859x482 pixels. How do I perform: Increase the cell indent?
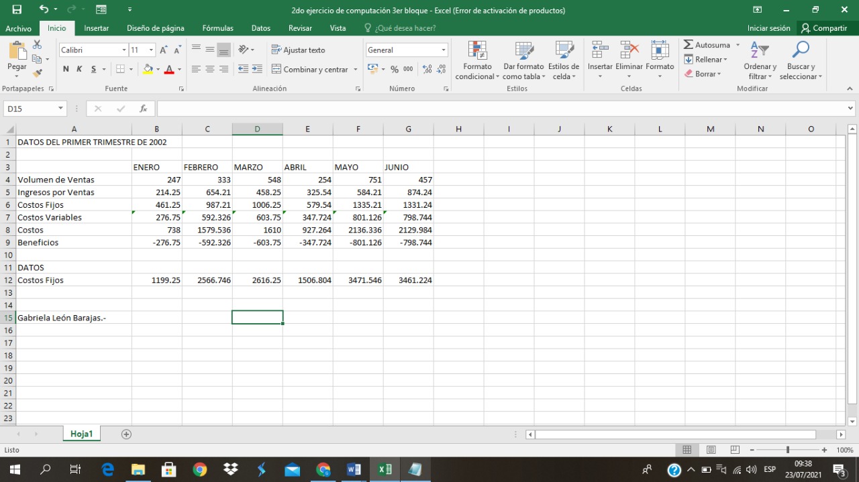pyautogui.click(x=258, y=69)
